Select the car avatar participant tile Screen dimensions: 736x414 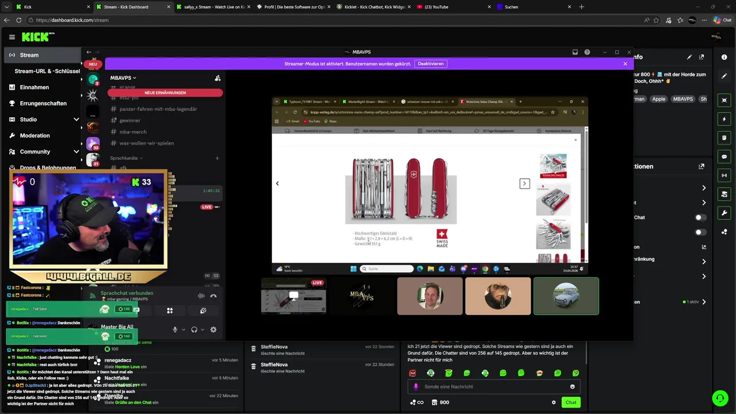tap(566, 296)
